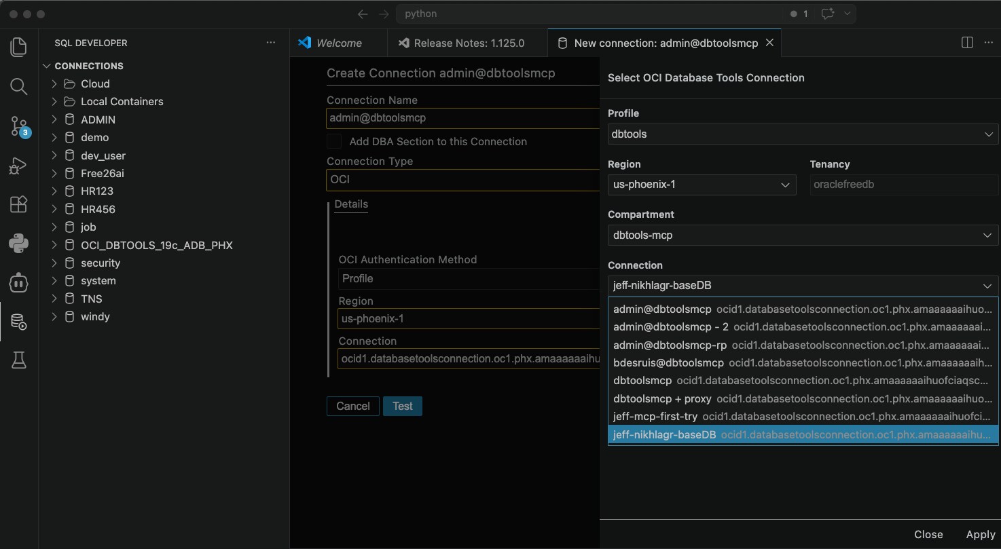Select the Details tab in connection form

(351, 204)
